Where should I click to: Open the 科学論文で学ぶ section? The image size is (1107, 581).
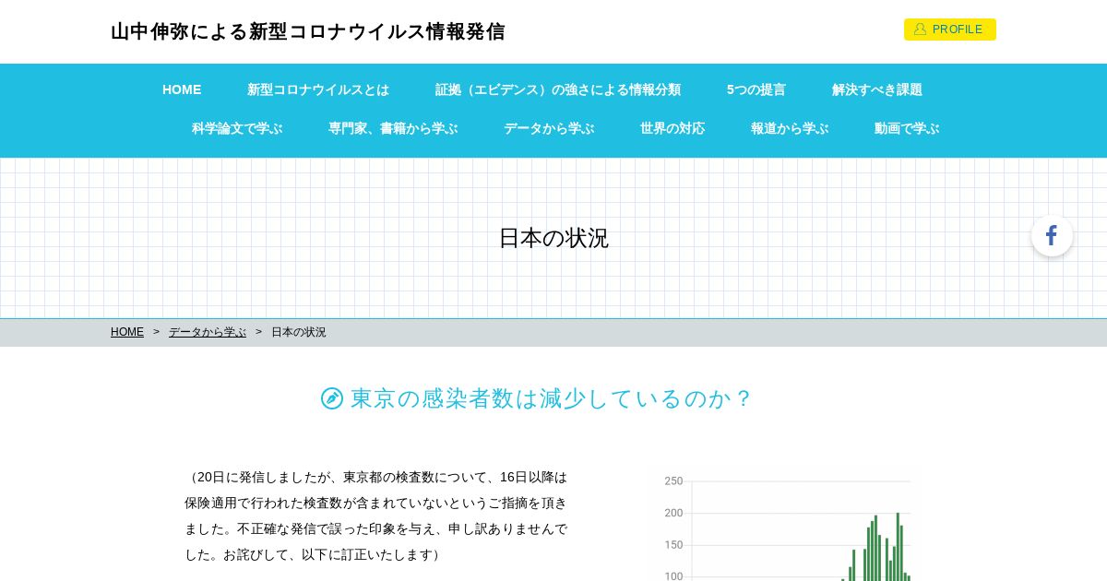click(237, 128)
